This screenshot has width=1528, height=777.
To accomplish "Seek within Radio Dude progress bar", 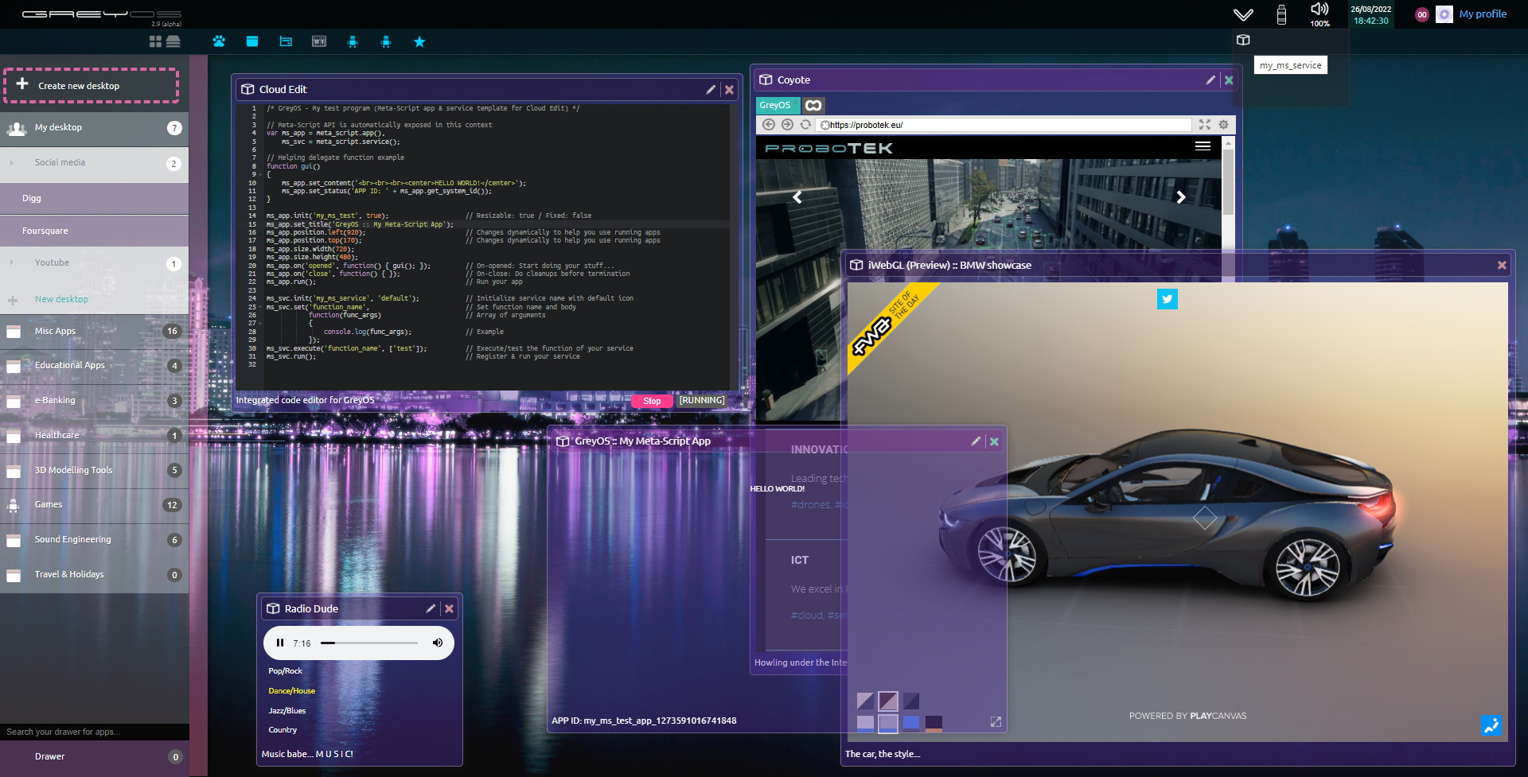I will tap(369, 643).
